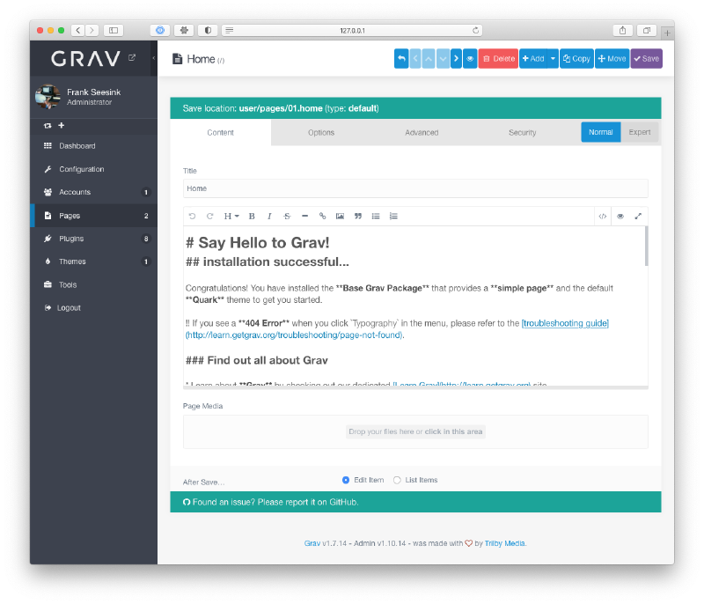Insert an image into the markdown content

coord(340,216)
